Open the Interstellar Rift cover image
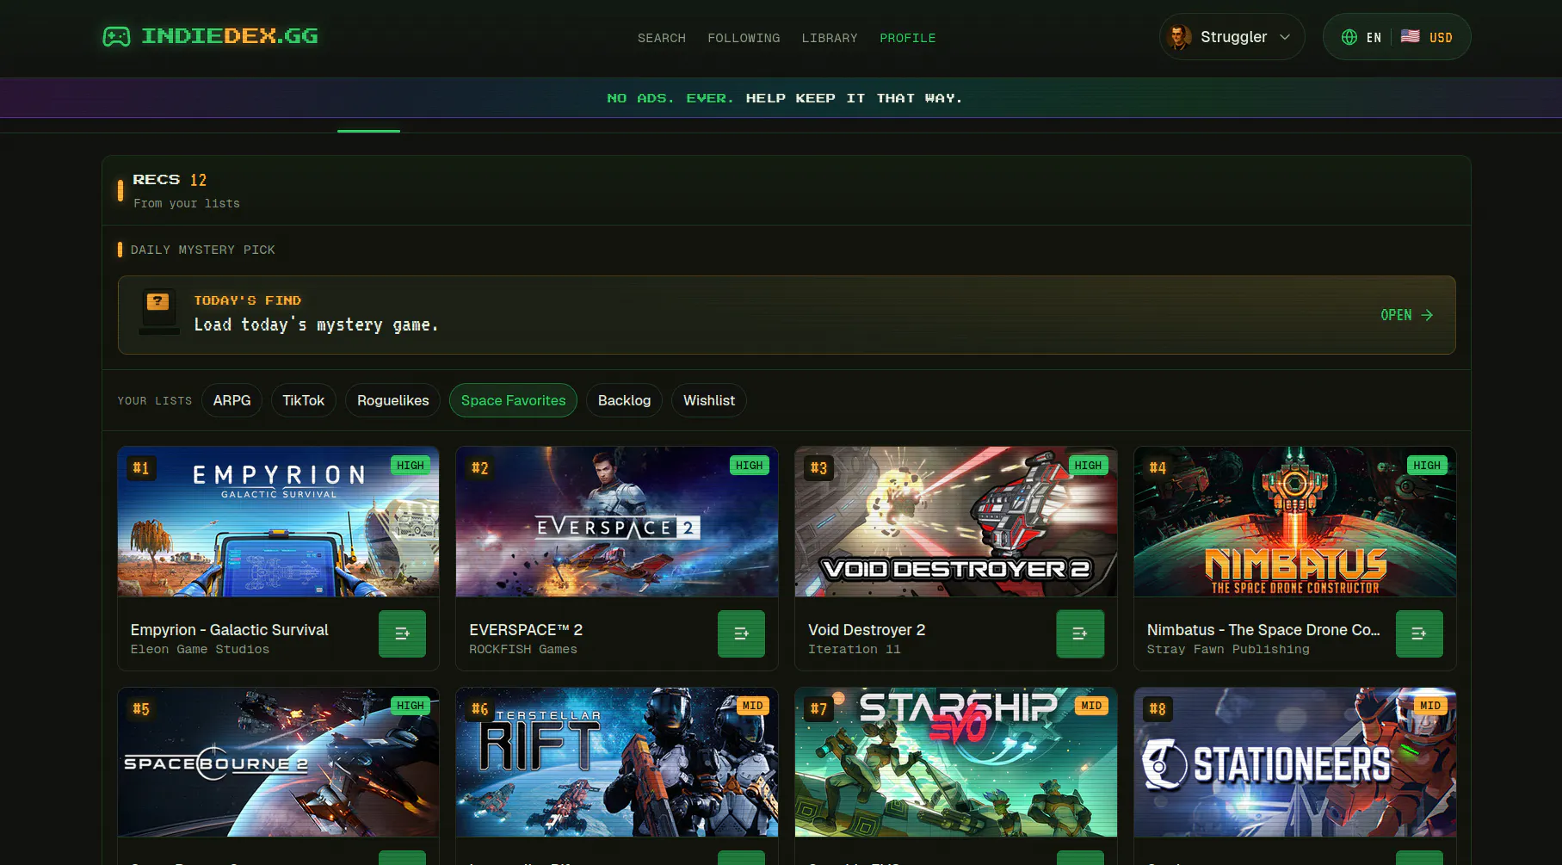Screen dimensions: 1562x865 (617, 762)
